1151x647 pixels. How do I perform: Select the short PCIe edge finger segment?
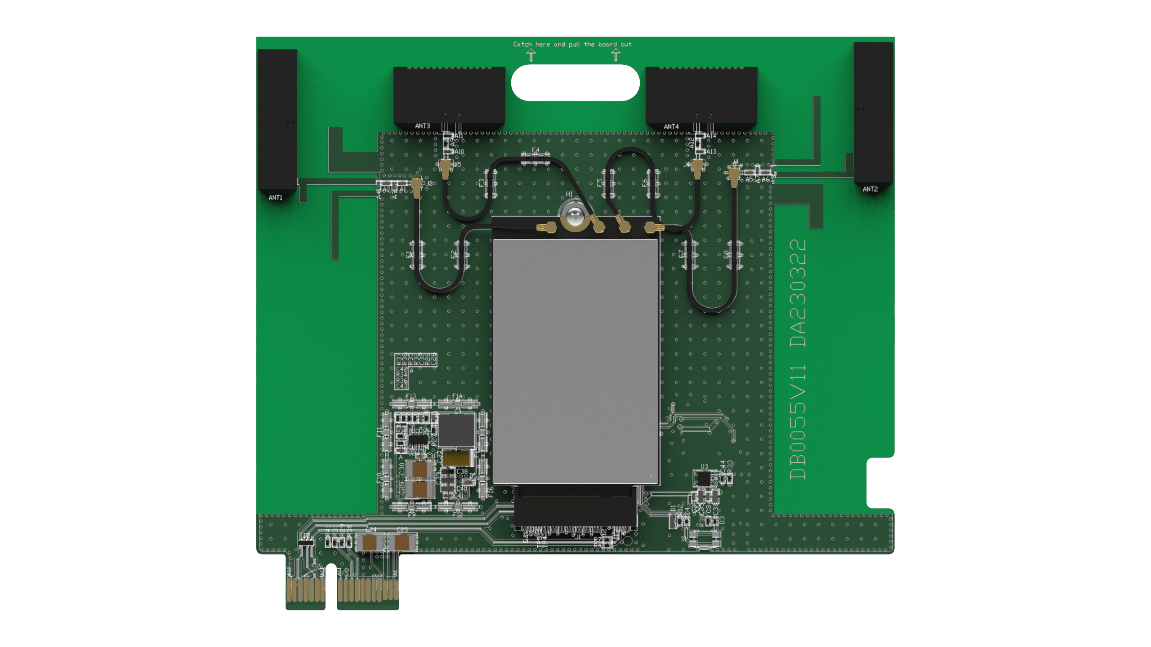click(306, 590)
